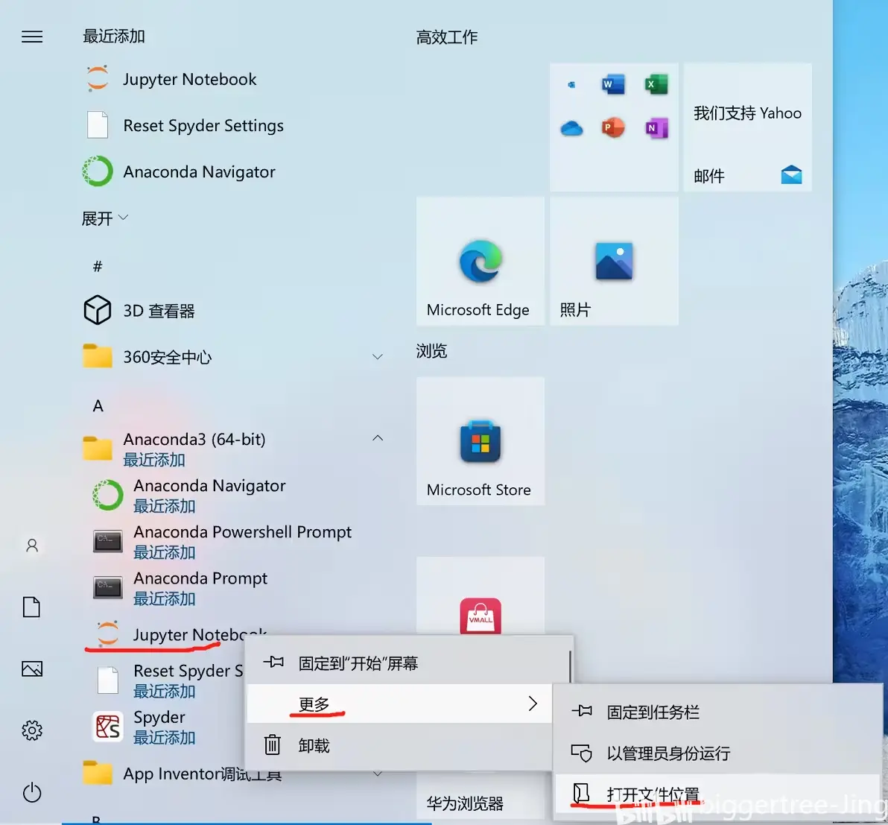
Task: Open Anaconda Powershell Prompt
Action: pyautogui.click(x=242, y=542)
